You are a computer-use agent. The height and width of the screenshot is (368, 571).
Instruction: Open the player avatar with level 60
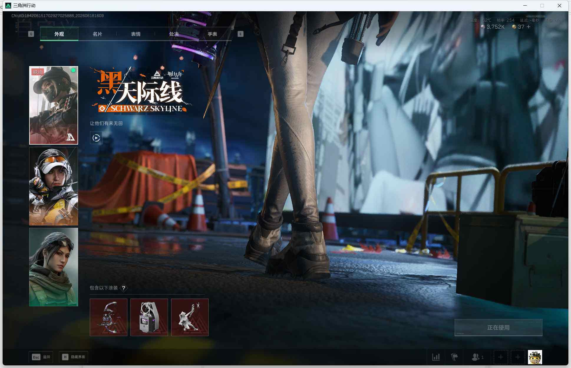coord(535,357)
